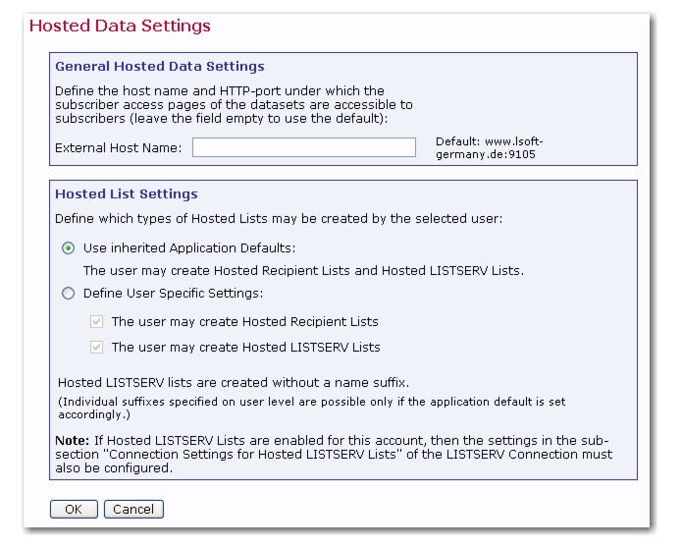682x548 pixels.
Task: Click the 'Define User Specific Settings:' label text
Action: point(173,294)
